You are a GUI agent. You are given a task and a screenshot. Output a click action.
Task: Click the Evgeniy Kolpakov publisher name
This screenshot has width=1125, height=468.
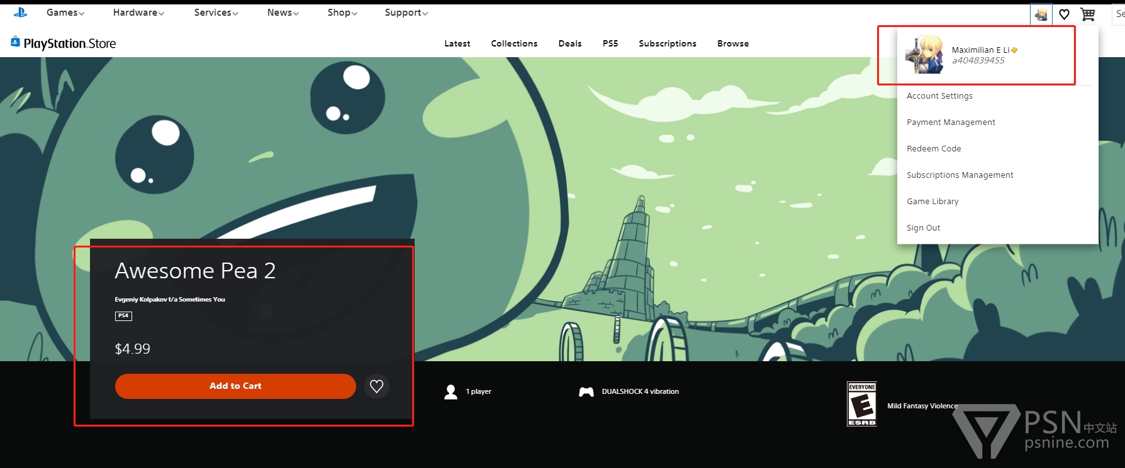pos(170,300)
